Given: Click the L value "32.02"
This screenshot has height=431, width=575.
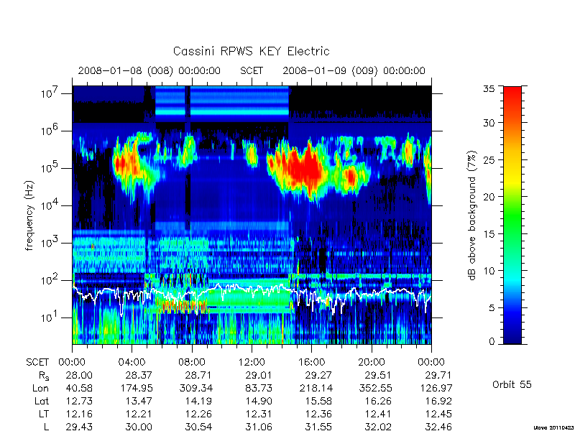Looking at the screenshot, I should (379, 427).
